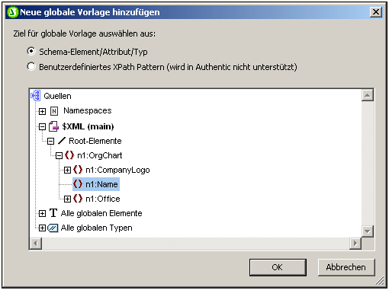Click the Root-Elemente slash icon
389x290 pixels.
[62, 141]
